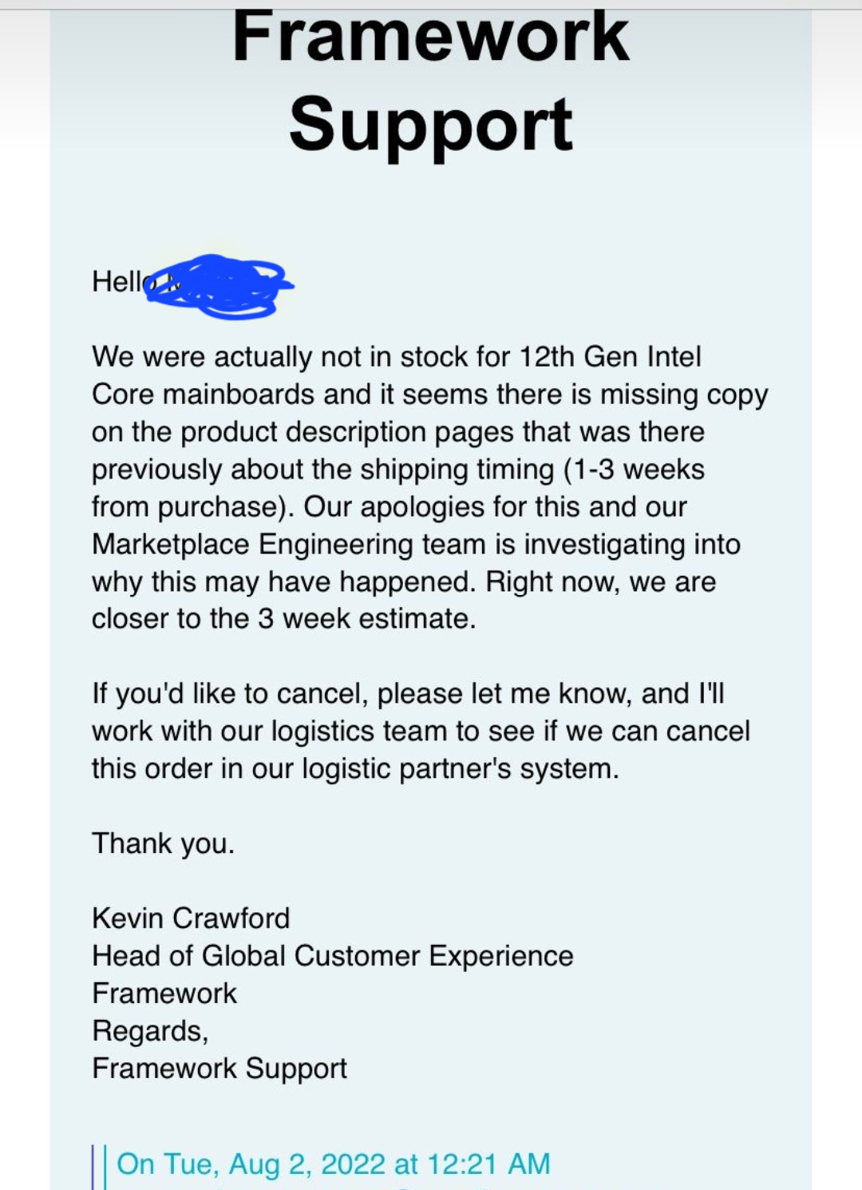
Task: Click the vertical quote bar beside the date
Action: 99,1166
